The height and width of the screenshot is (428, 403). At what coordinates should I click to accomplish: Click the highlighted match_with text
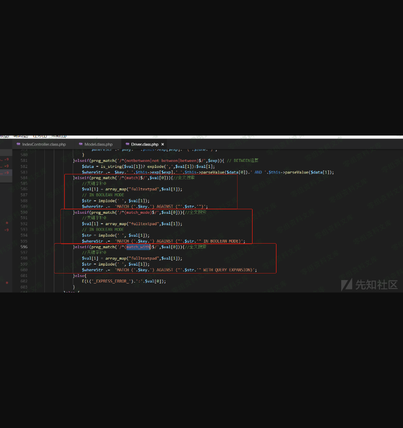point(138,247)
